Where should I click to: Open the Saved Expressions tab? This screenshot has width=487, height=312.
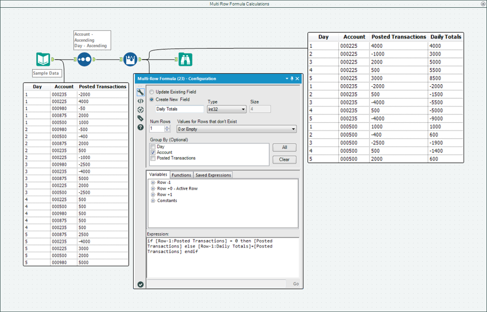[214, 175]
